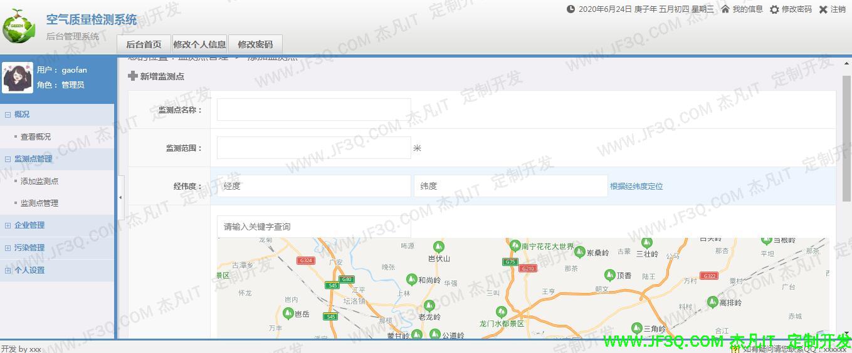
Task: Click the 监测点名称 input field
Action: (313, 110)
